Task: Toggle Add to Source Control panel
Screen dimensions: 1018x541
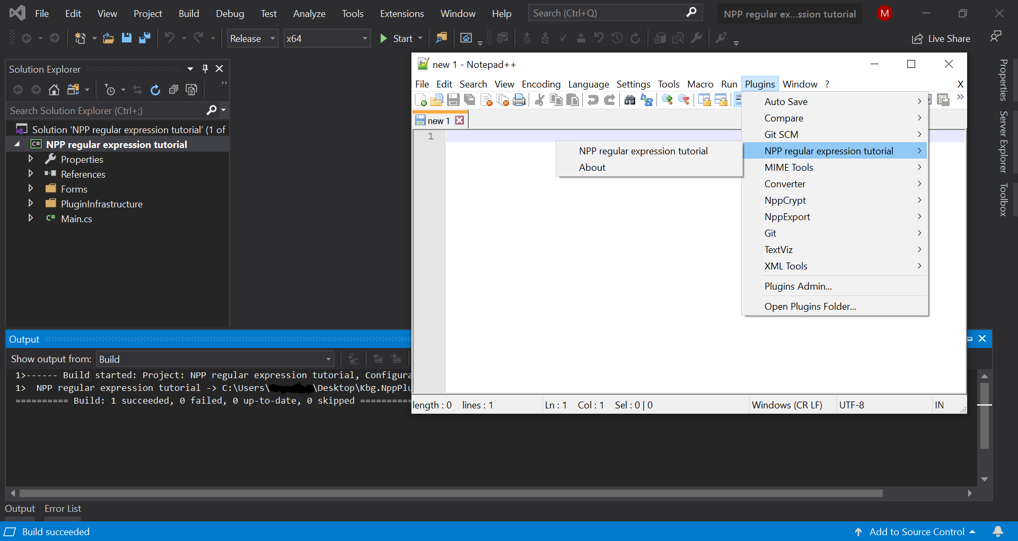Action: (x=917, y=531)
